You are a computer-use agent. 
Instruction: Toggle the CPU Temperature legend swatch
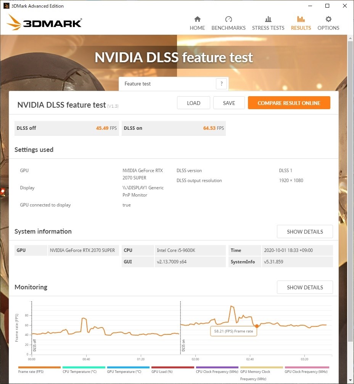tap(84, 367)
